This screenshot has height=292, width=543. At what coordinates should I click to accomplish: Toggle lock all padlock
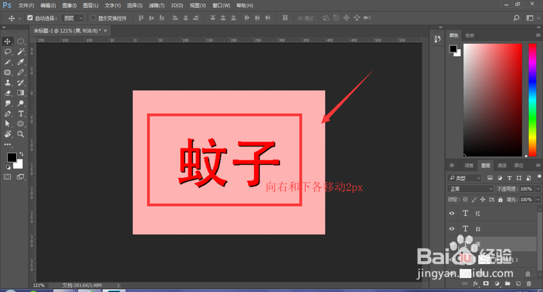coord(500,199)
